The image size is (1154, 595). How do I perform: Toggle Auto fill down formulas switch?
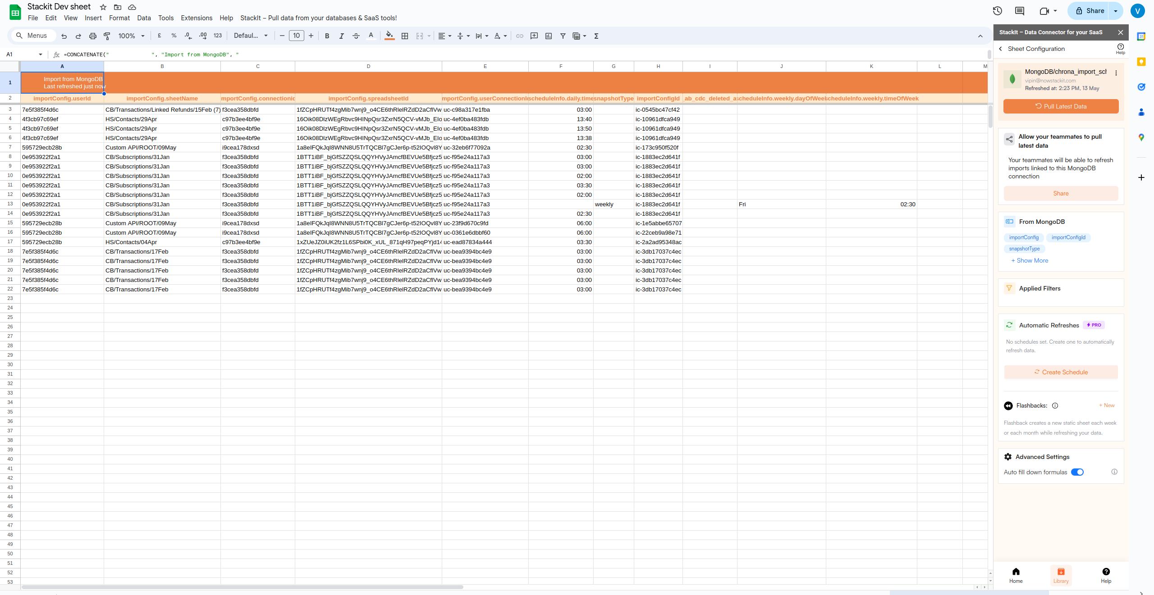1077,472
